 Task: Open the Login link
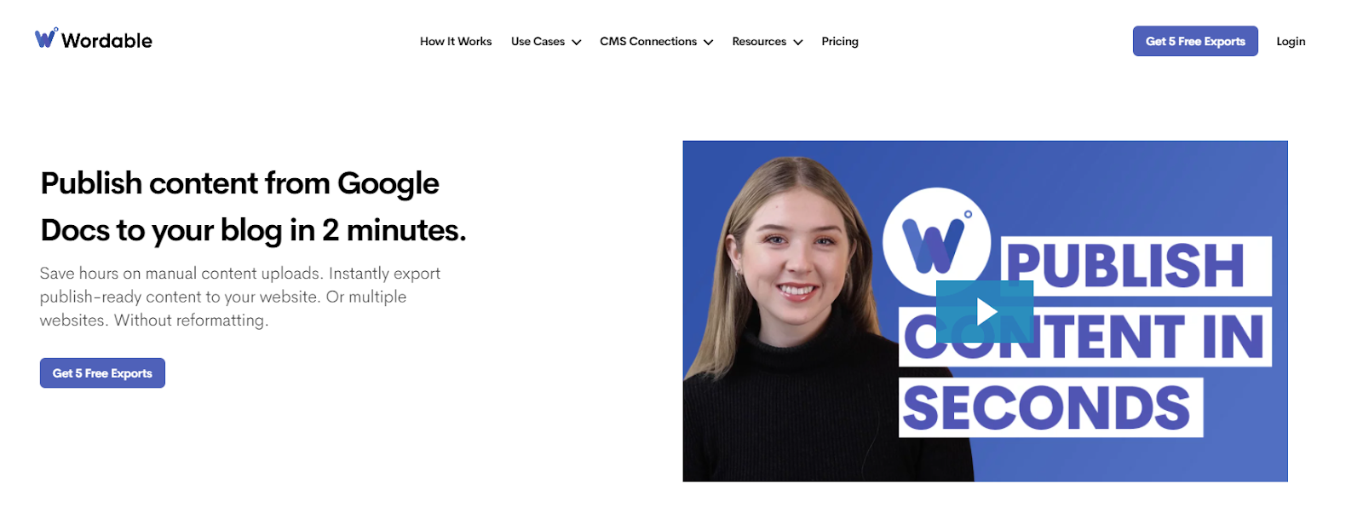1291,41
